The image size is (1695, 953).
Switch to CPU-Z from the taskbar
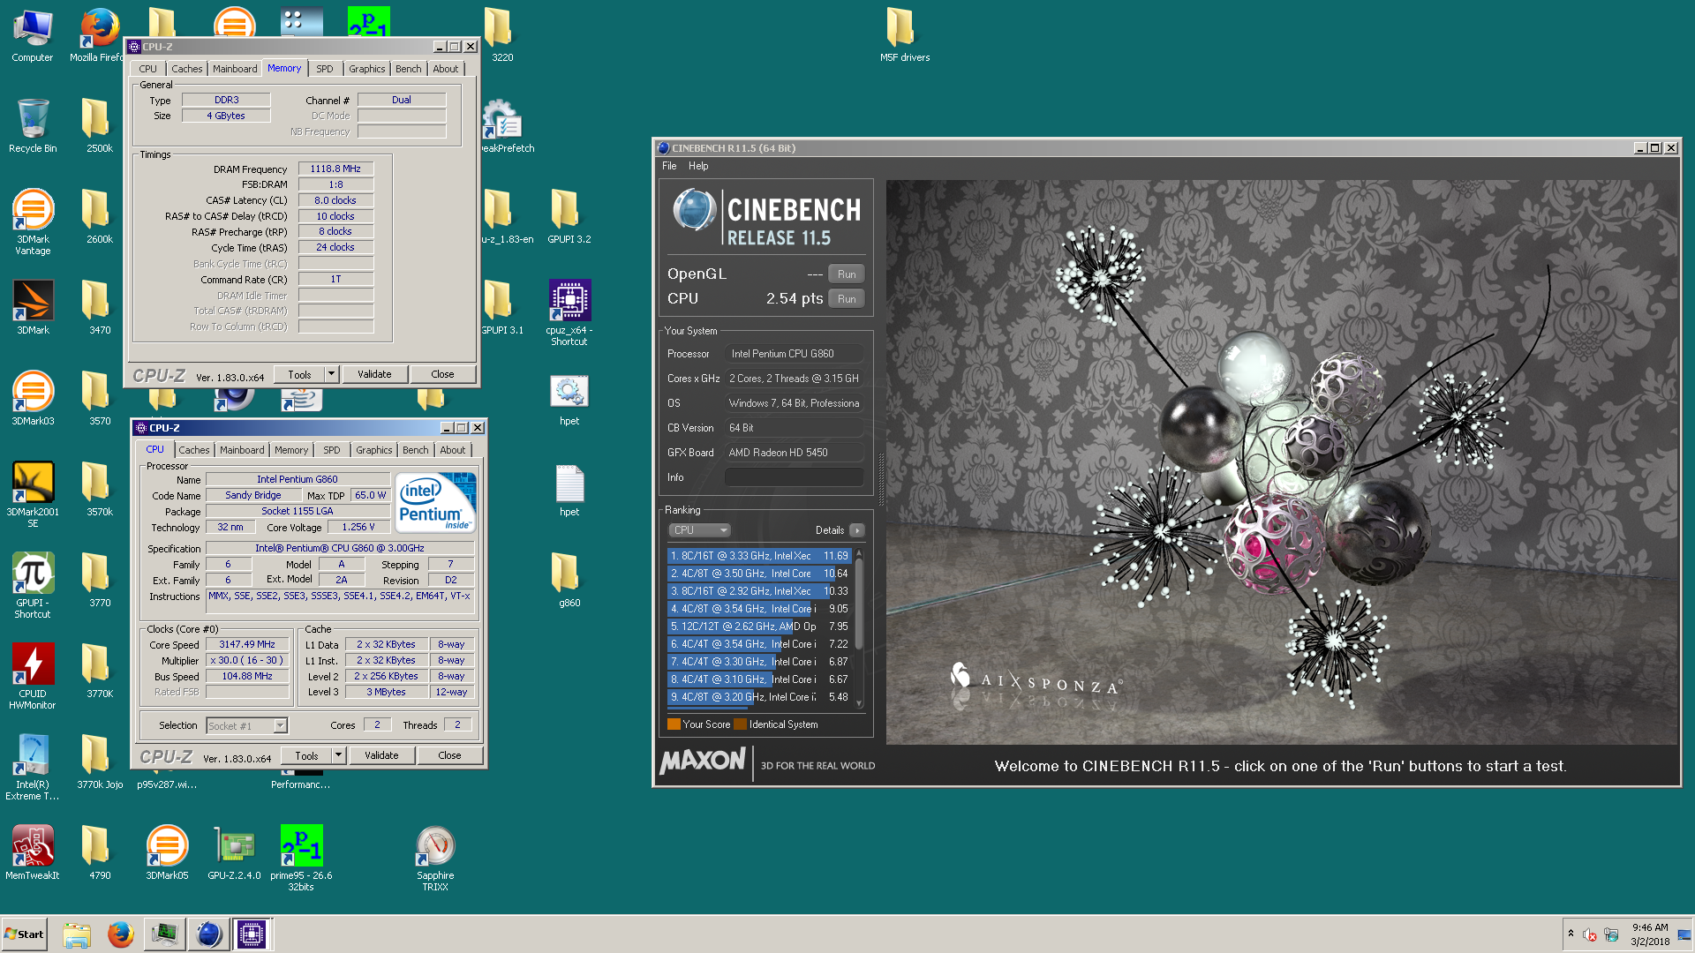pyautogui.click(x=251, y=934)
